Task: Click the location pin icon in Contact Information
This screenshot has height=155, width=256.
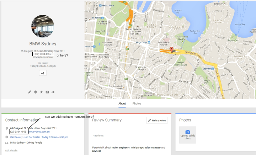Action: pyautogui.click(x=7, y=129)
